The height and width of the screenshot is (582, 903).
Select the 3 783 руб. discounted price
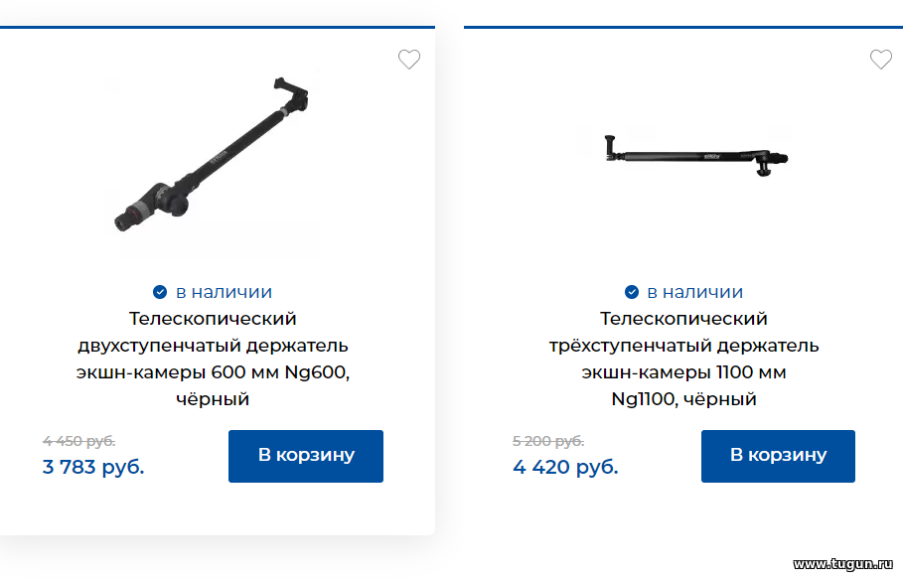pos(93,467)
